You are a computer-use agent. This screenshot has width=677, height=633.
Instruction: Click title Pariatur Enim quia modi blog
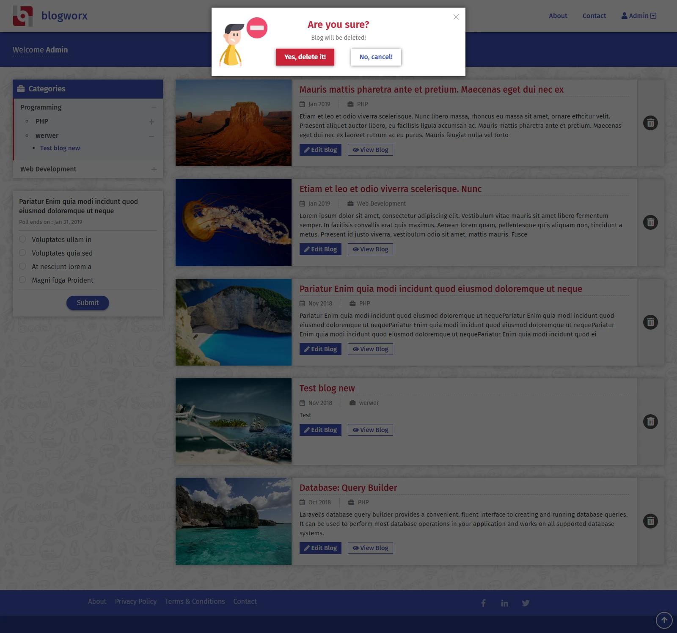(441, 289)
